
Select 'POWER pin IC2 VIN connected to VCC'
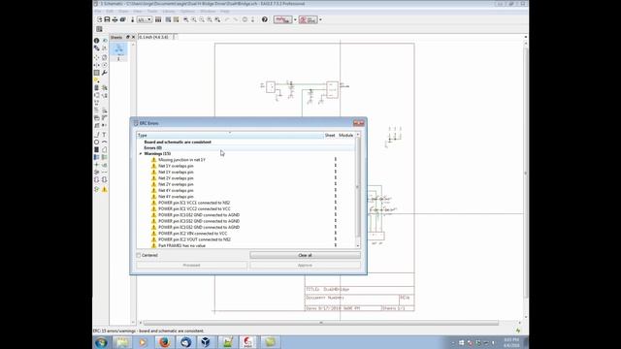(193, 234)
